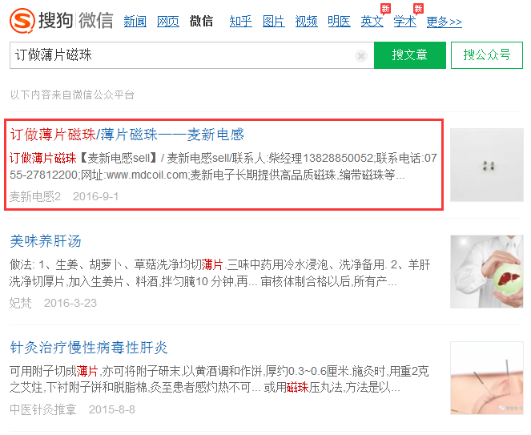Open the 学术 search tab
This screenshot has height=435, width=531.
(404, 22)
